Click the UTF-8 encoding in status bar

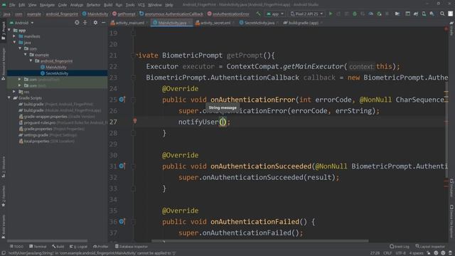click(x=400, y=253)
